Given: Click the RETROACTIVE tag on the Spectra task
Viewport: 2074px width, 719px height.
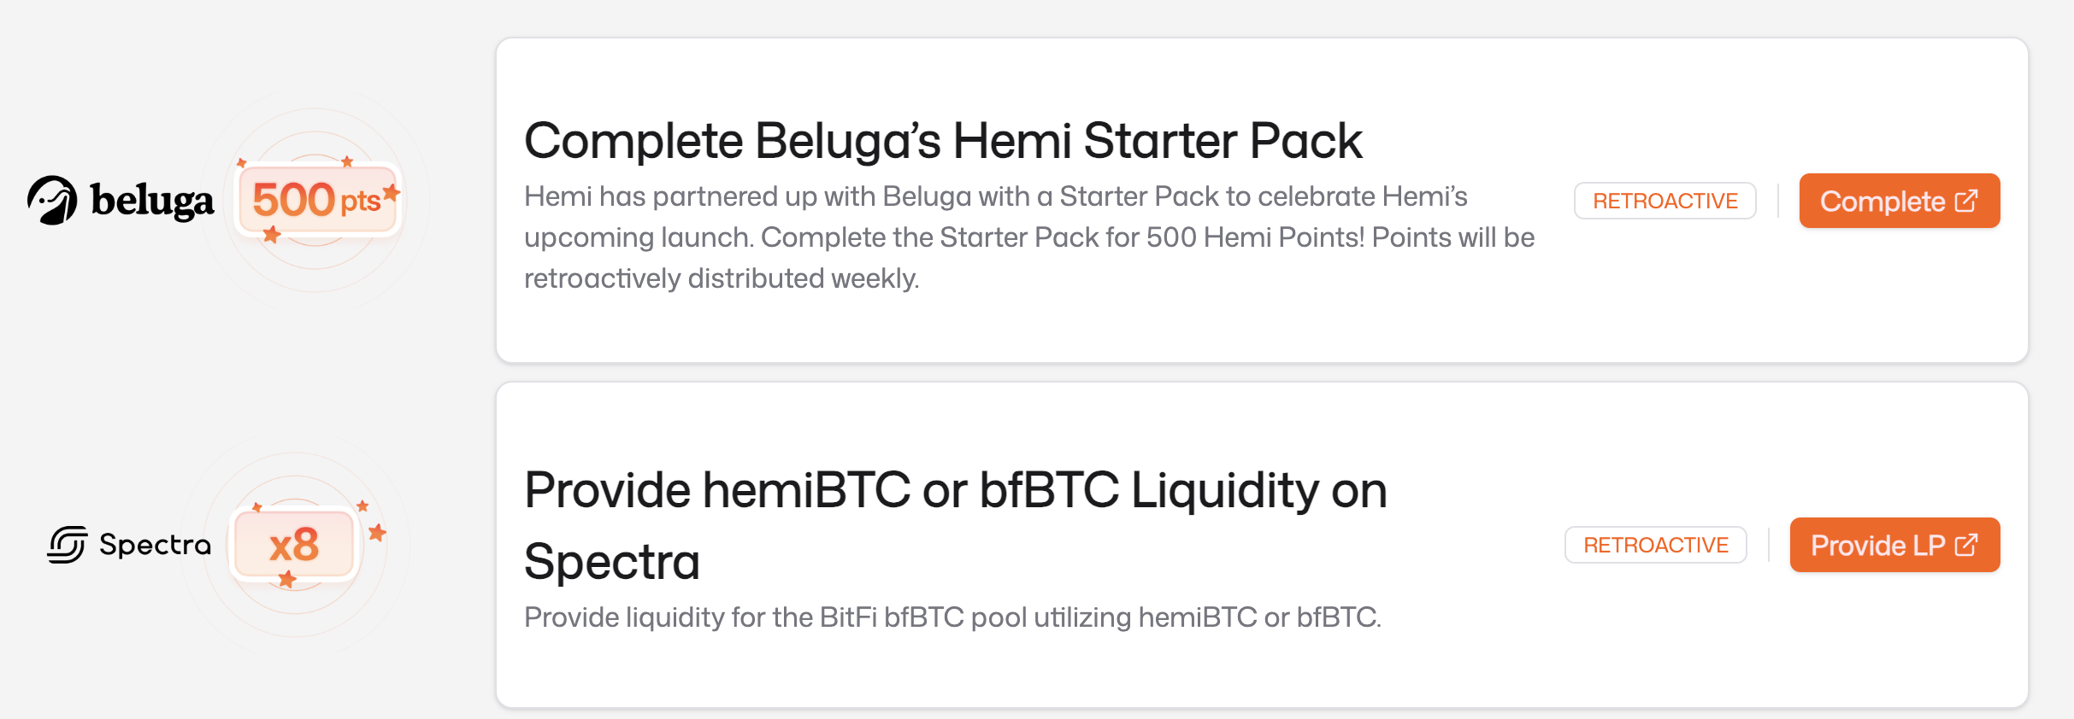Looking at the screenshot, I should [x=1655, y=544].
